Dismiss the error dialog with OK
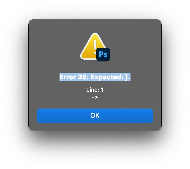Image resolution: width=190 pixels, height=169 pixels. click(x=95, y=115)
